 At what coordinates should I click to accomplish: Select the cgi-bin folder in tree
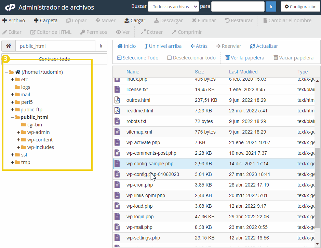coord(31,125)
